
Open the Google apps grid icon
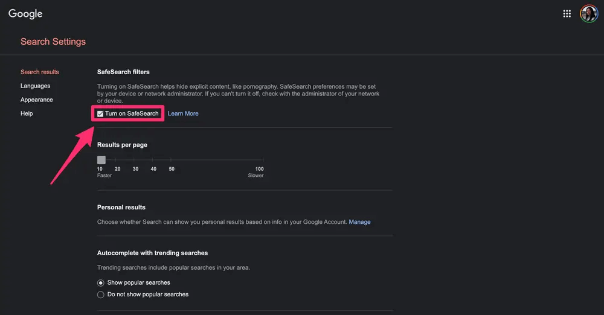coord(567,14)
